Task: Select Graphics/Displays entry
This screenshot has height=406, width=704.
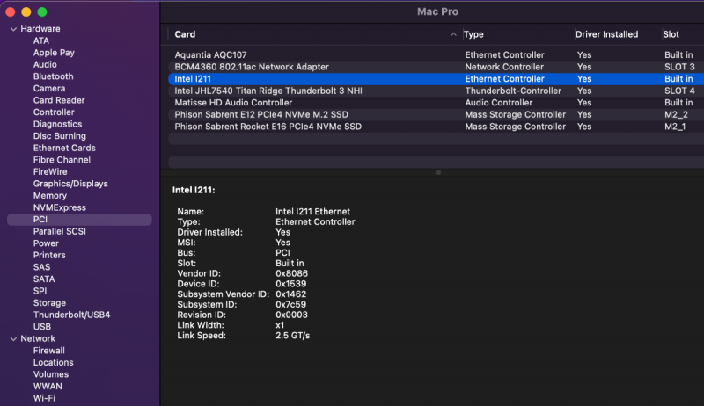Action: click(70, 184)
